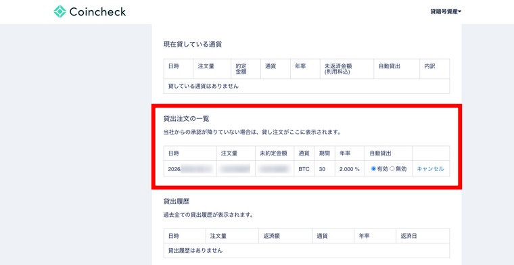
Task: Click the 未約定金額 column header
Action: [x=275, y=153]
